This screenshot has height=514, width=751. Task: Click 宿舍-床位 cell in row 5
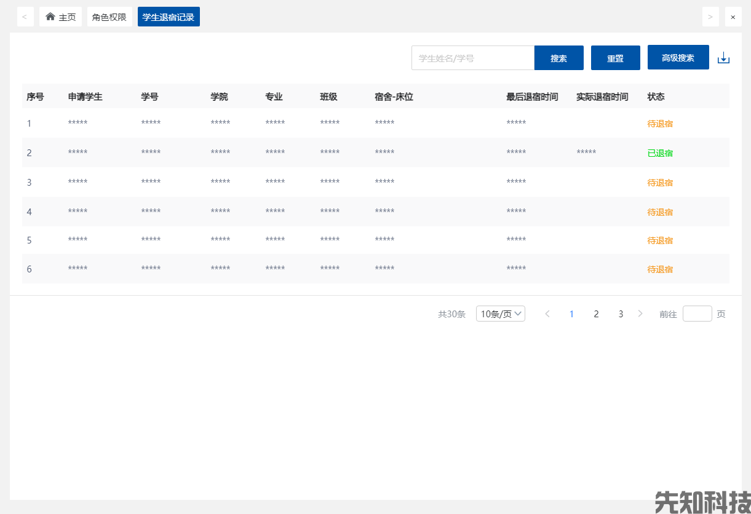(x=384, y=240)
